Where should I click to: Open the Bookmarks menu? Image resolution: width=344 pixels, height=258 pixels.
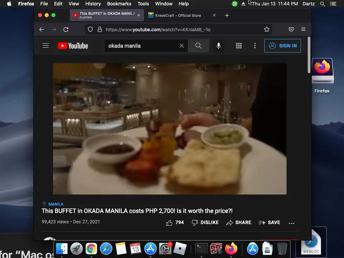[119, 4]
